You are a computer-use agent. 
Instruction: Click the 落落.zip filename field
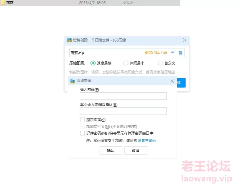105,52
